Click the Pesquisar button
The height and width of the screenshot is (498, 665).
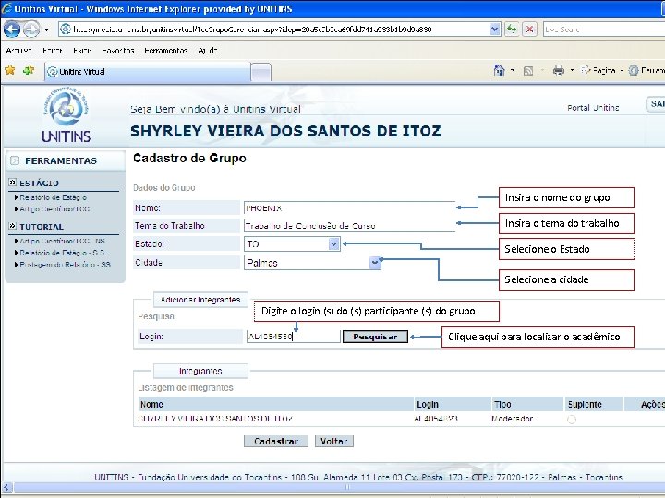(375, 337)
